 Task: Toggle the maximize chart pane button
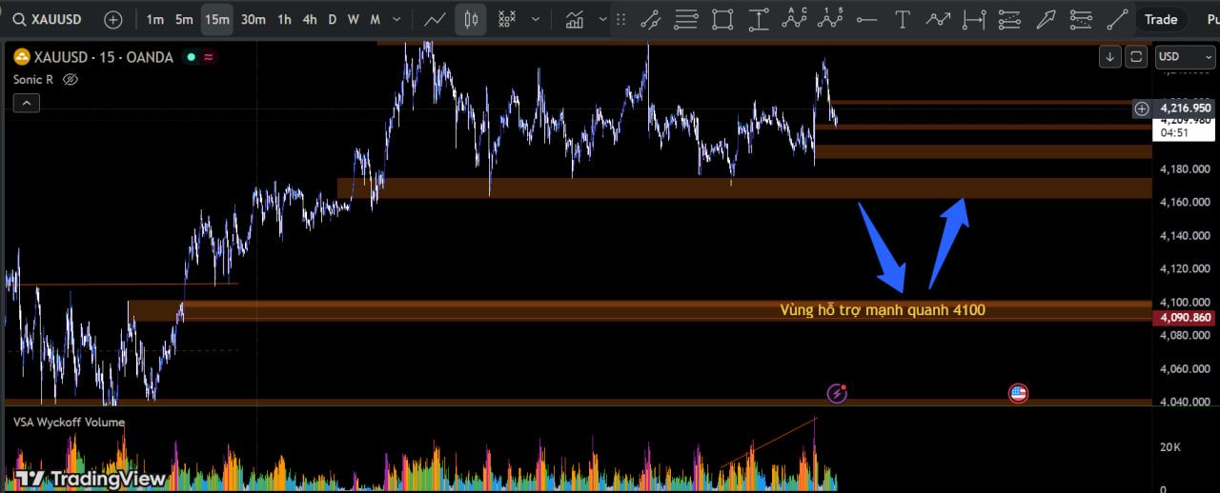click(1136, 57)
